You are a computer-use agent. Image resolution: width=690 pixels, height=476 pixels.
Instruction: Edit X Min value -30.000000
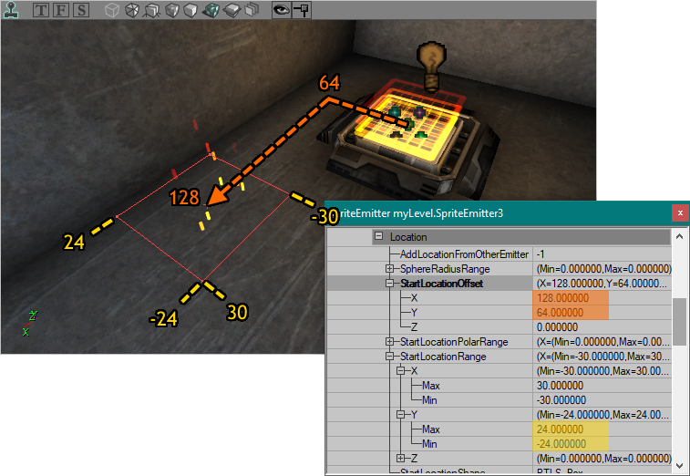coord(602,399)
